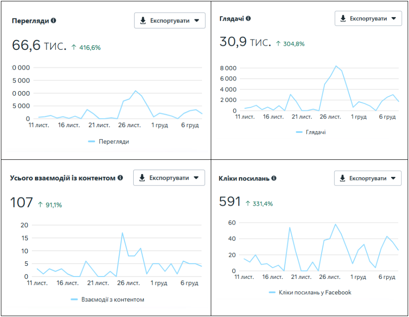Click the 107 interactions total
Screen dimensions: 409x317
22,203
